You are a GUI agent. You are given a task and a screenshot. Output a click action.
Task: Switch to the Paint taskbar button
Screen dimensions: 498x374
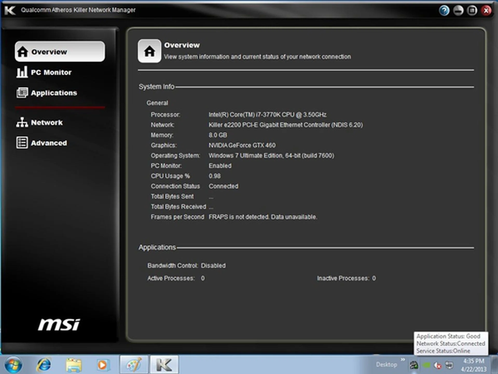pyautogui.click(x=134, y=365)
